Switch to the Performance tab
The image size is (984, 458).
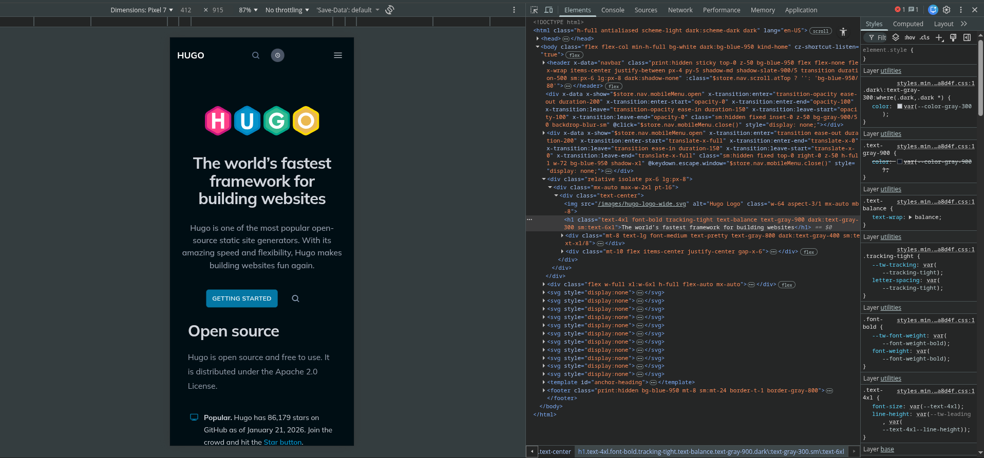coord(722,10)
